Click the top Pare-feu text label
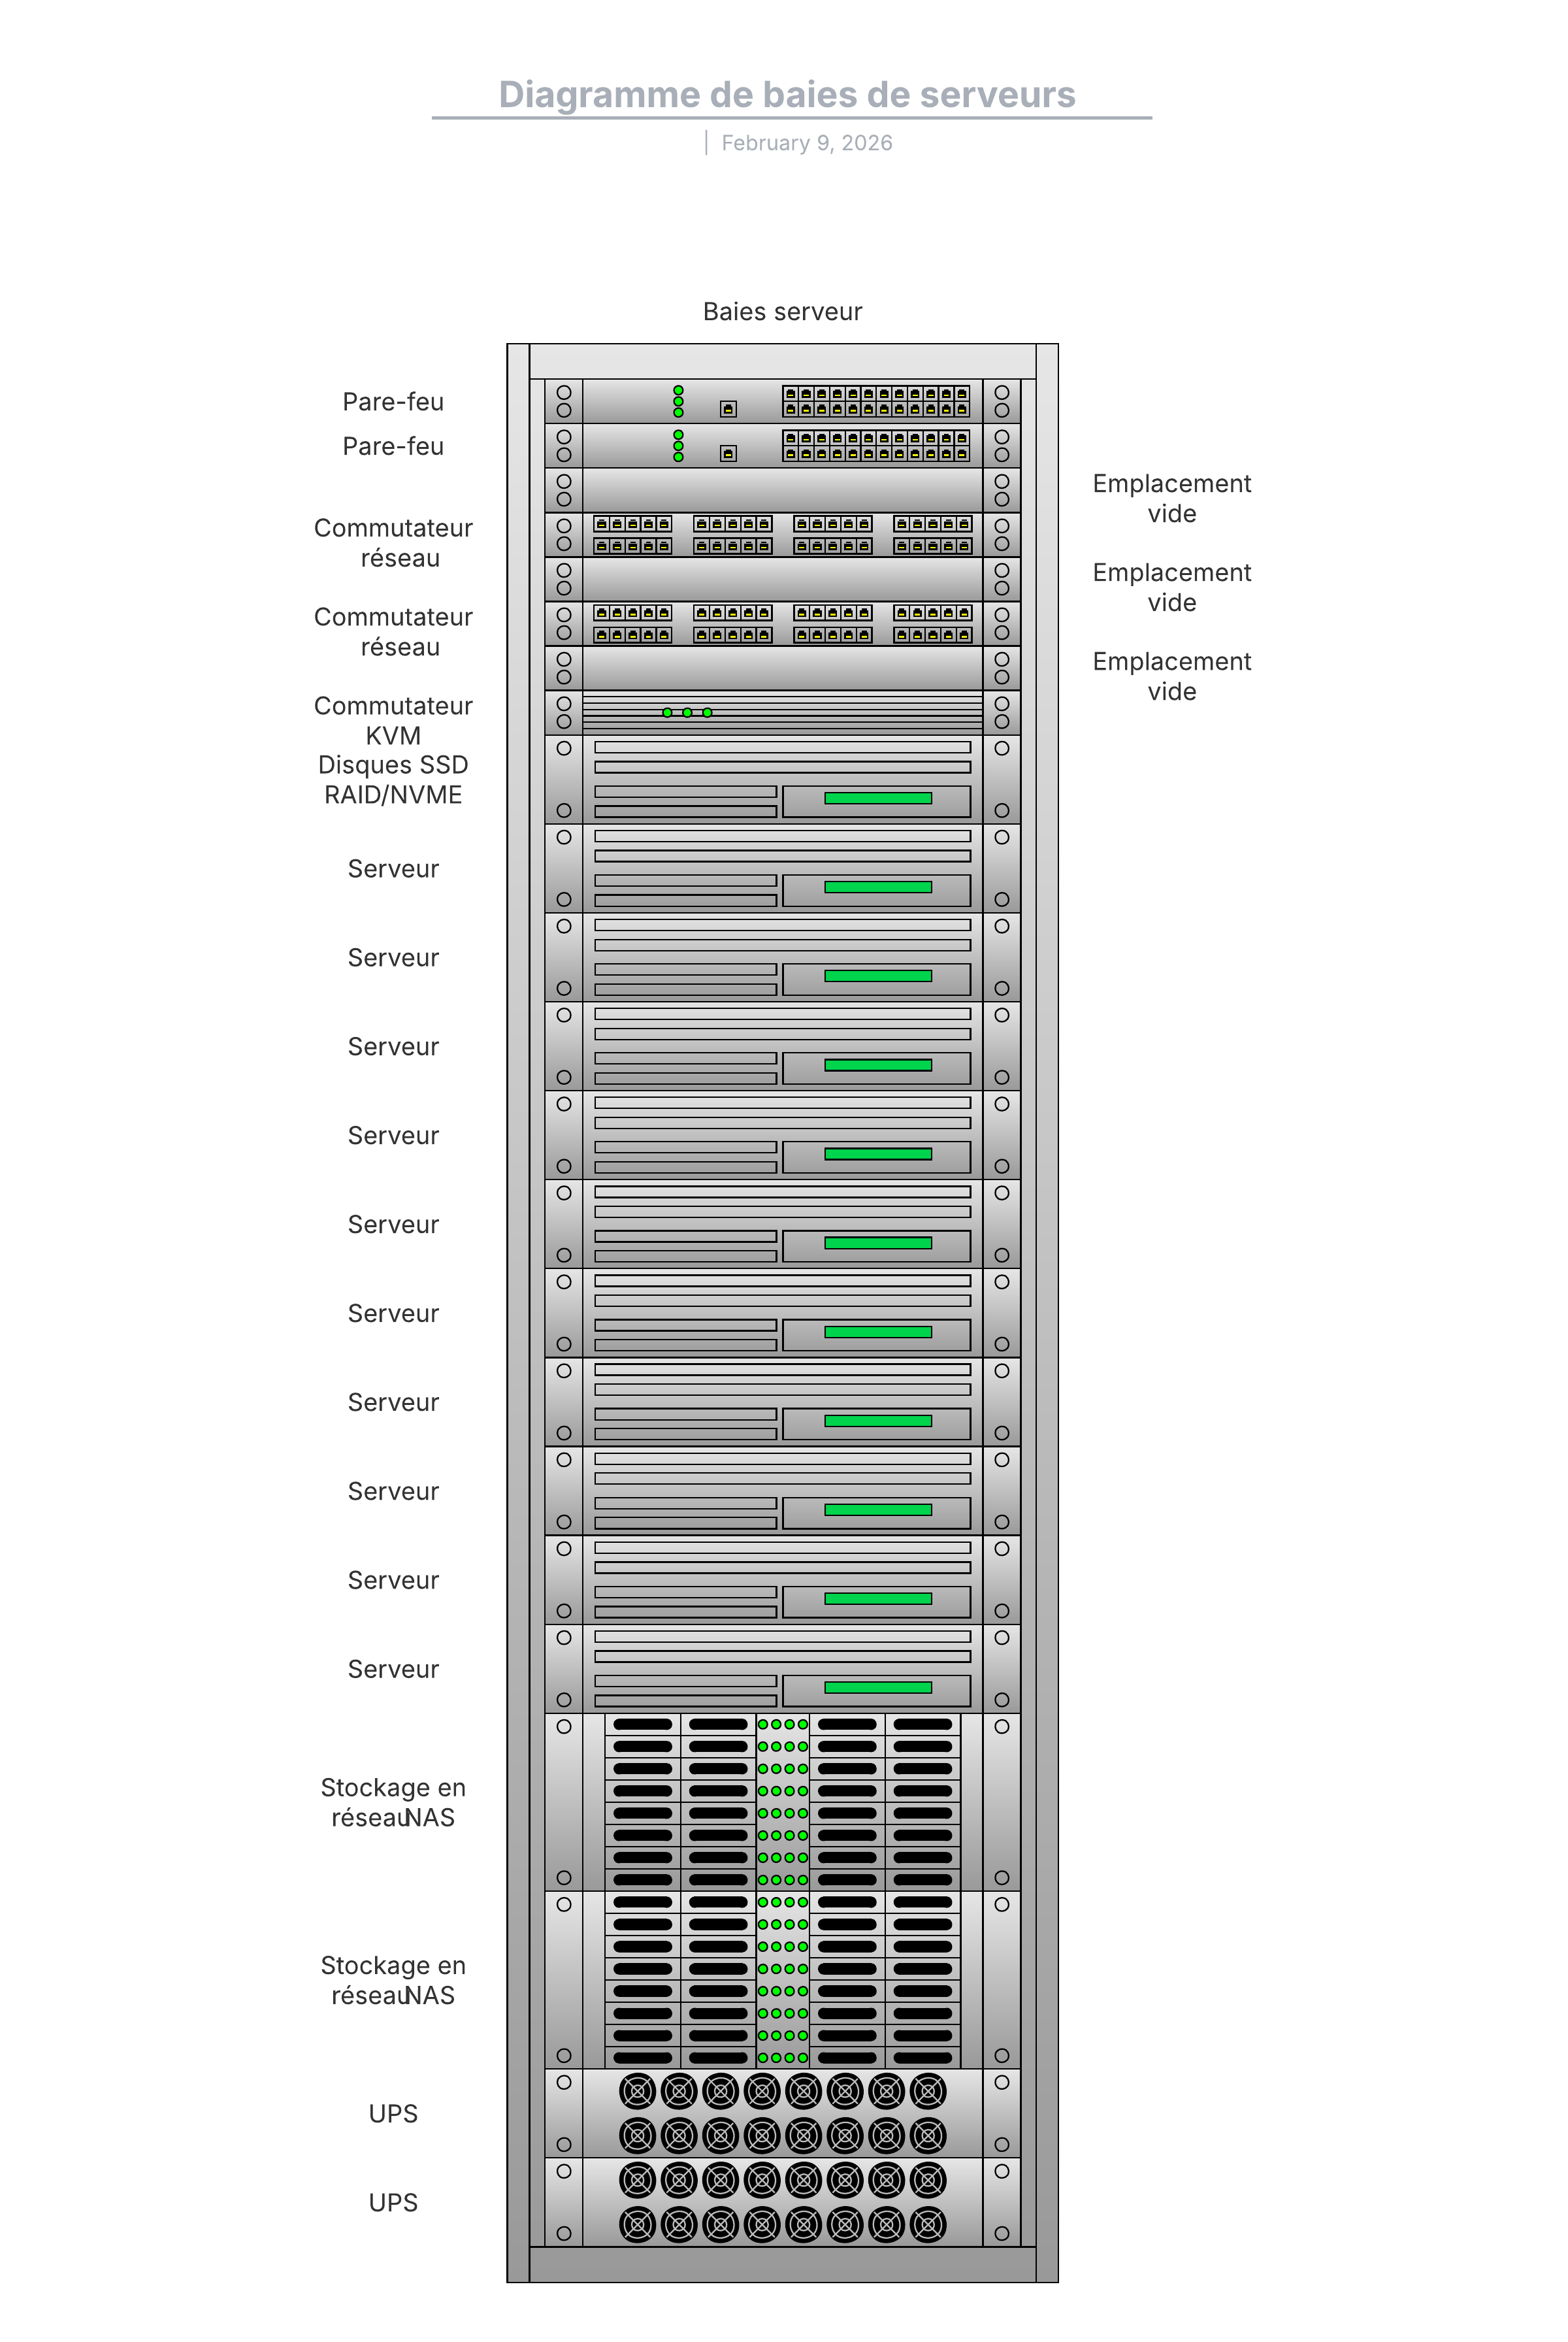 pyautogui.click(x=393, y=401)
